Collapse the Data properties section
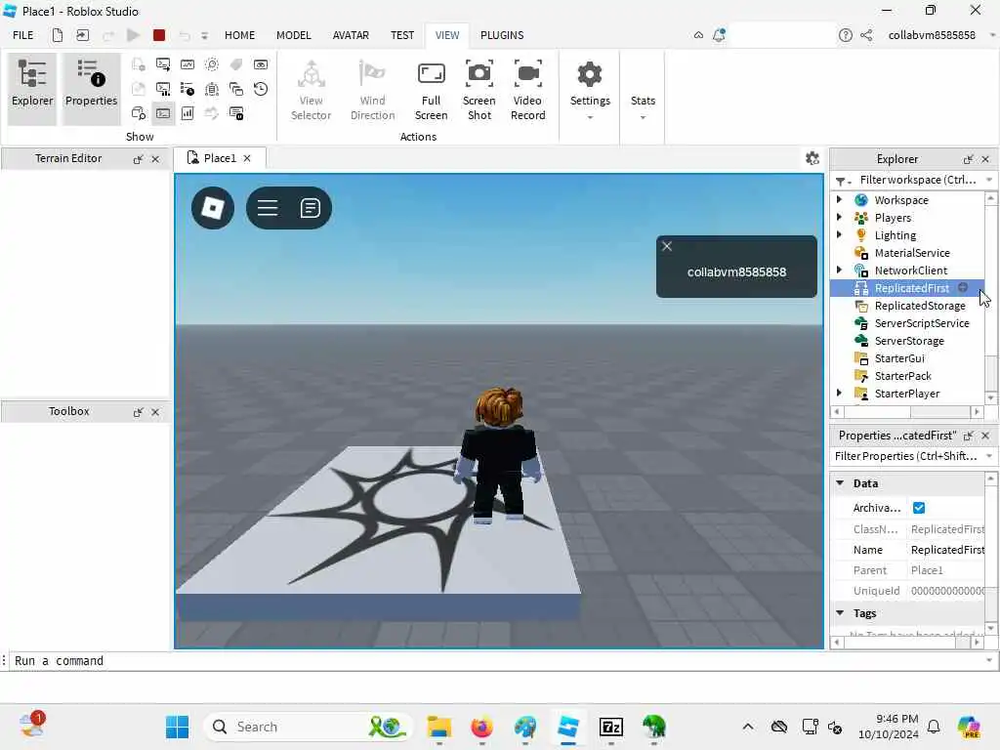This screenshot has height=750, width=1000. [x=840, y=482]
